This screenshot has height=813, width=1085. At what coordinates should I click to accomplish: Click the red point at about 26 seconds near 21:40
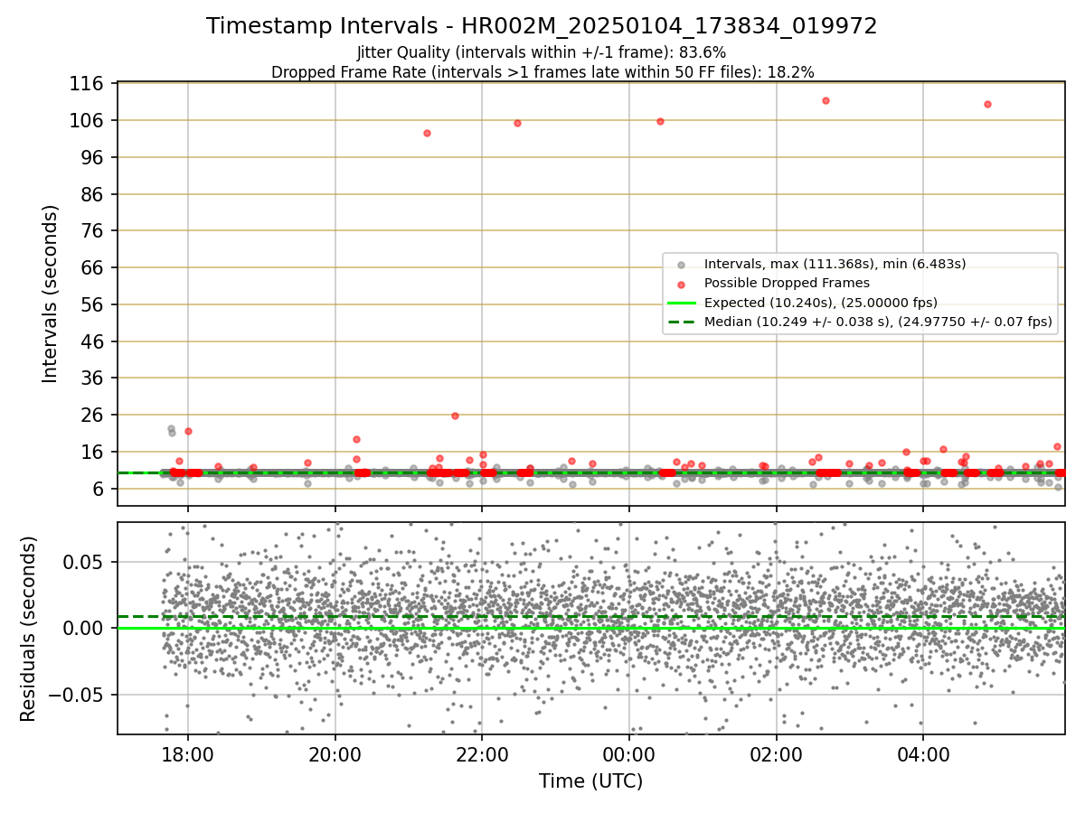tap(455, 416)
